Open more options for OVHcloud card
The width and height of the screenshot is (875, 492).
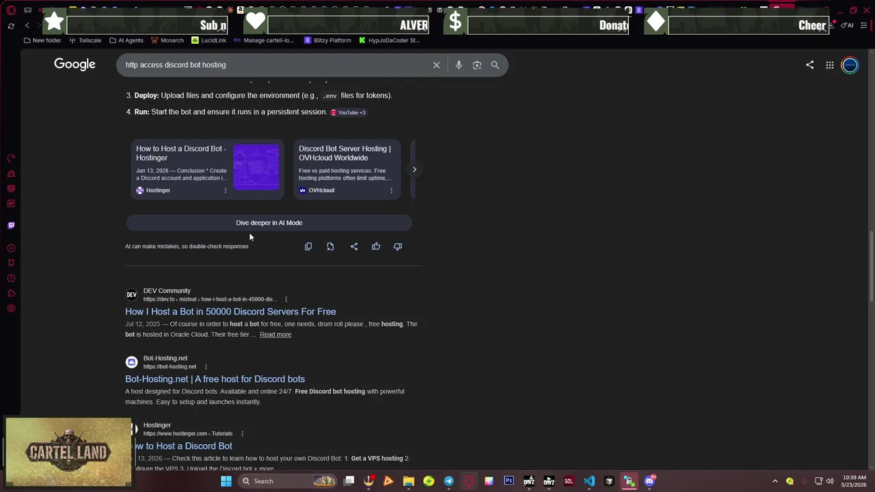click(391, 191)
